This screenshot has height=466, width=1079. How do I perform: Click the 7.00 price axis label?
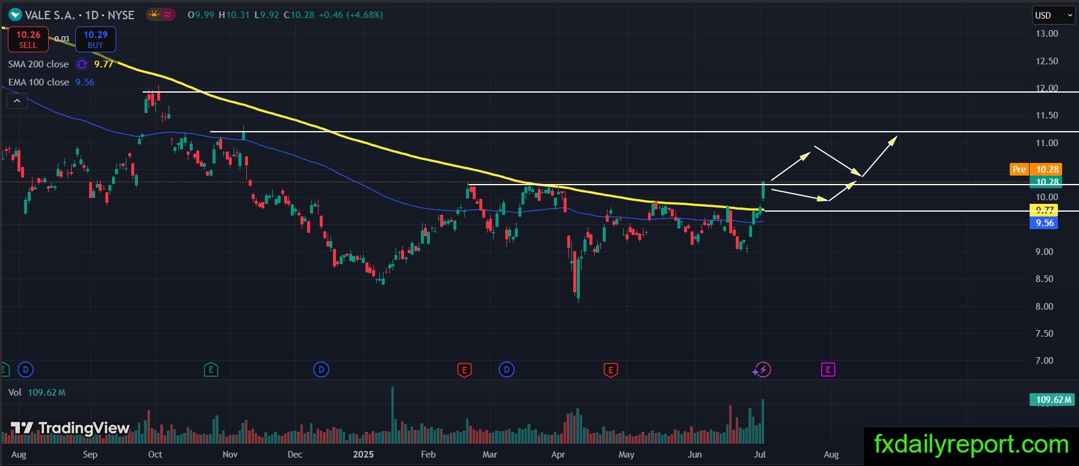click(x=1044, y=361)
